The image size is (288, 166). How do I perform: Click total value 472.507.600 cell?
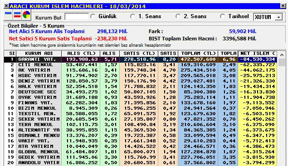(x=198, y=59)
